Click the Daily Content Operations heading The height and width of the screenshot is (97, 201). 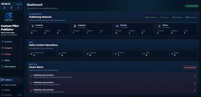point(43,45)
